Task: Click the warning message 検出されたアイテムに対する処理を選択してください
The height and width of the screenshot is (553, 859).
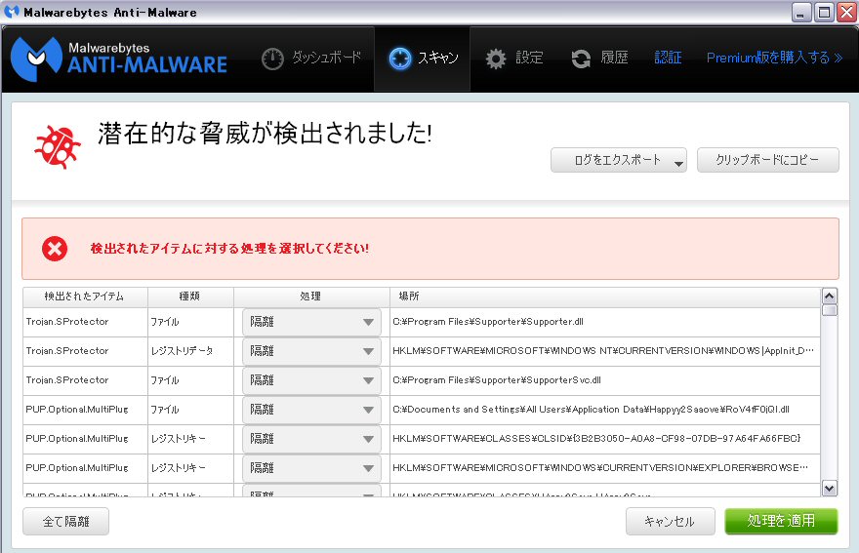Action: click(x=229, y=249)
